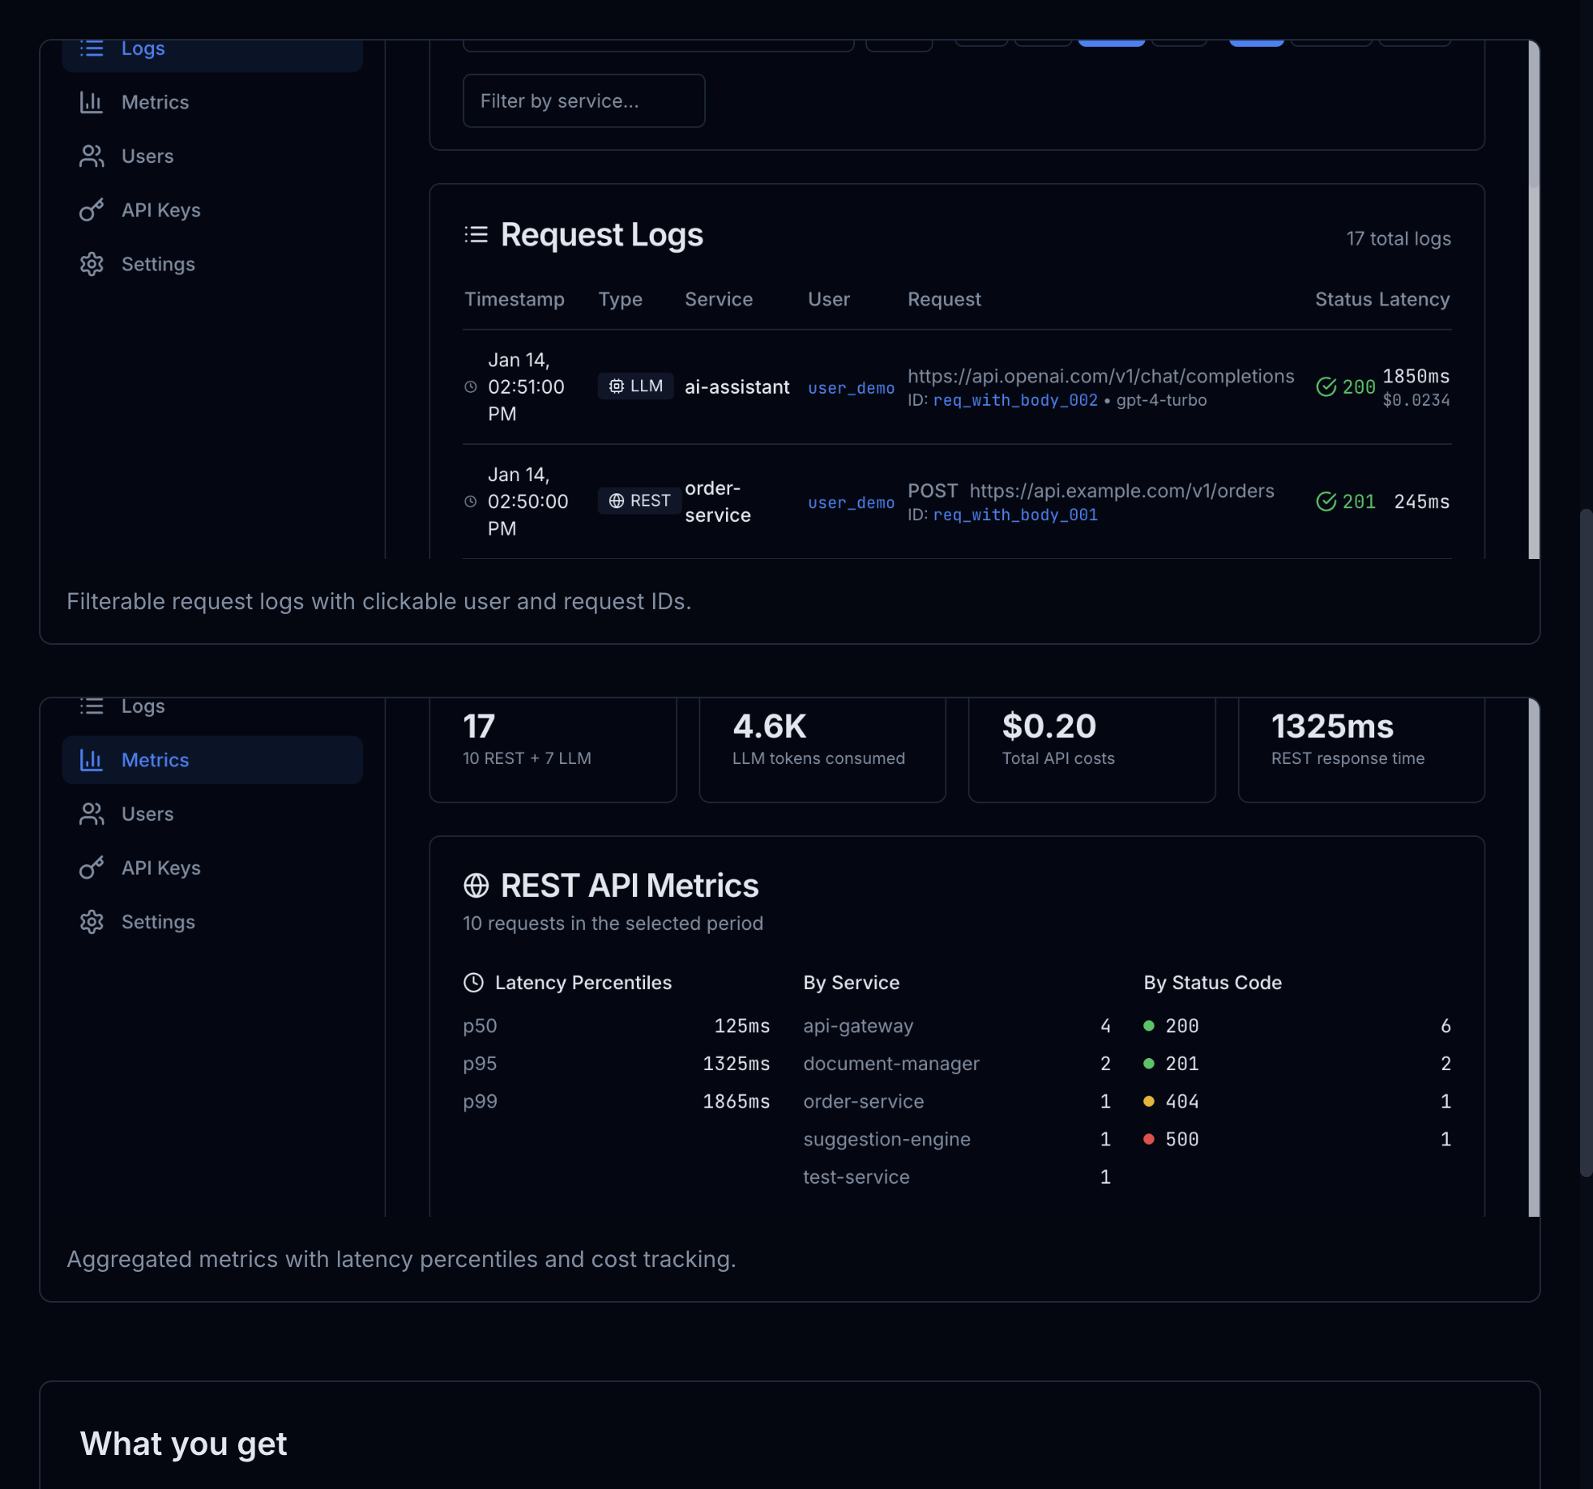Viewport: 1593px width, 1489px height.
Task: Click the clock icon beside Jan 14, 02:50:00 PM
Action: click(x=471, y=501)
